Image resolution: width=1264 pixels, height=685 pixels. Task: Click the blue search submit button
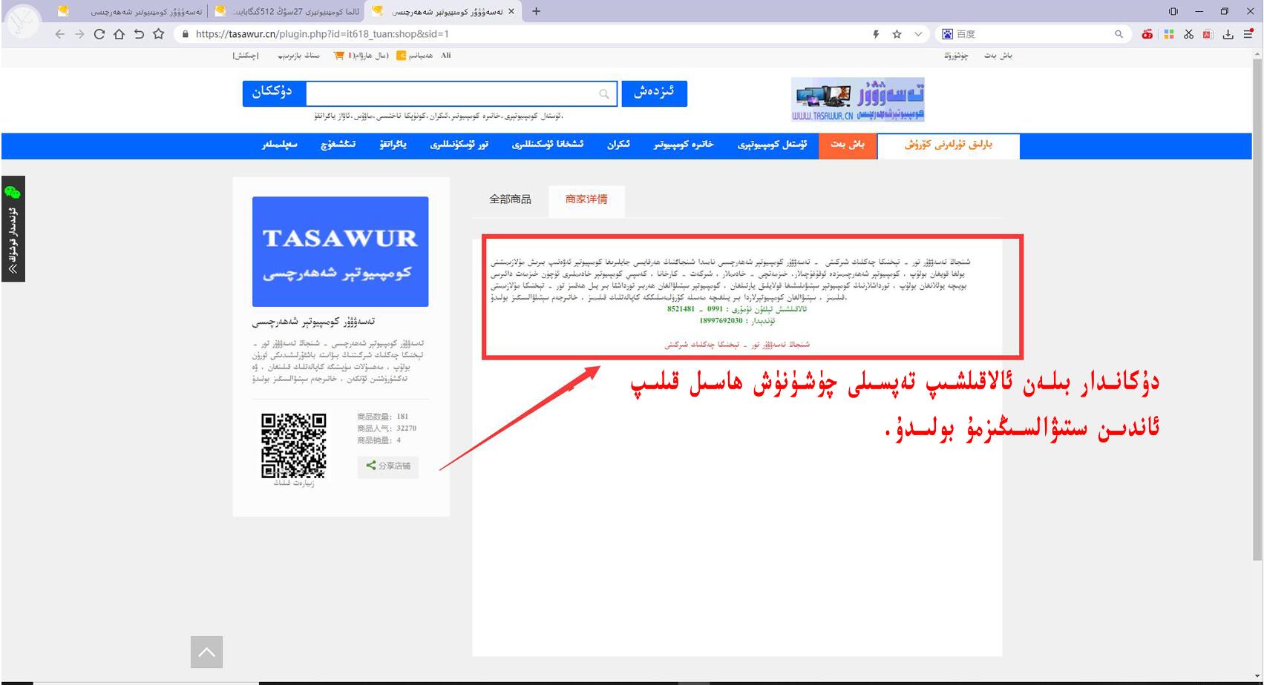(x=654, y=93)
